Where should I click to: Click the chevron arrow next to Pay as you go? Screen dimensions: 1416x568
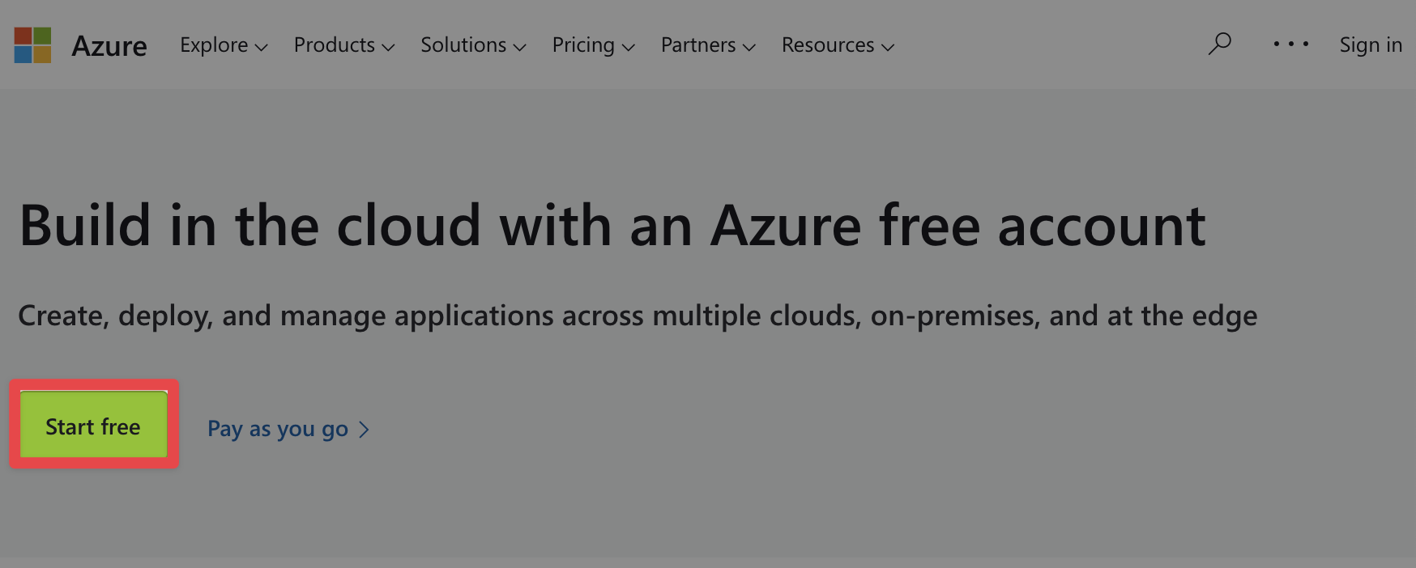365,429
